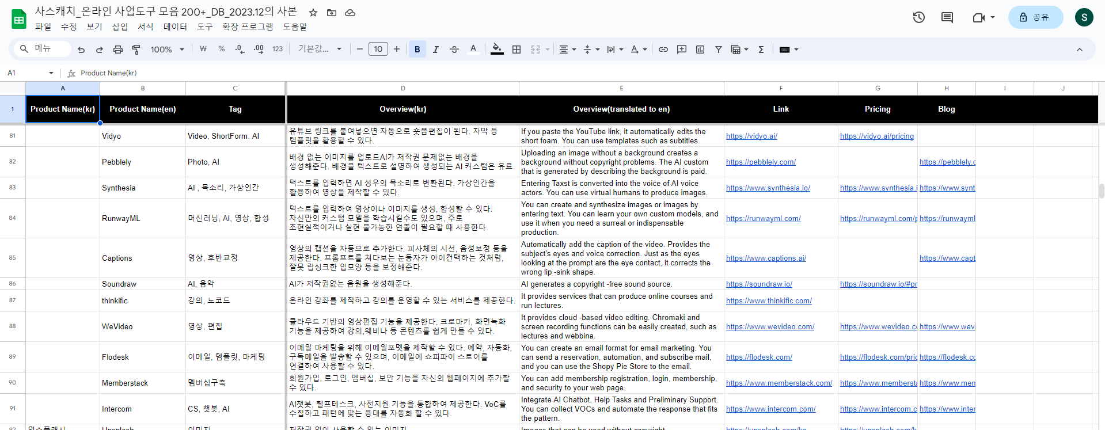Print the spreadsheet
The width and height of the screenshot is (1105, 430).
(x=118, y=50)
